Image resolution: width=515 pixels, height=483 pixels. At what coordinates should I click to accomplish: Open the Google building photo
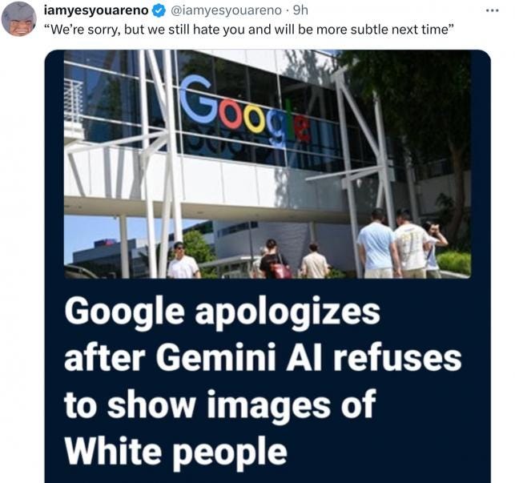(268, 164)
